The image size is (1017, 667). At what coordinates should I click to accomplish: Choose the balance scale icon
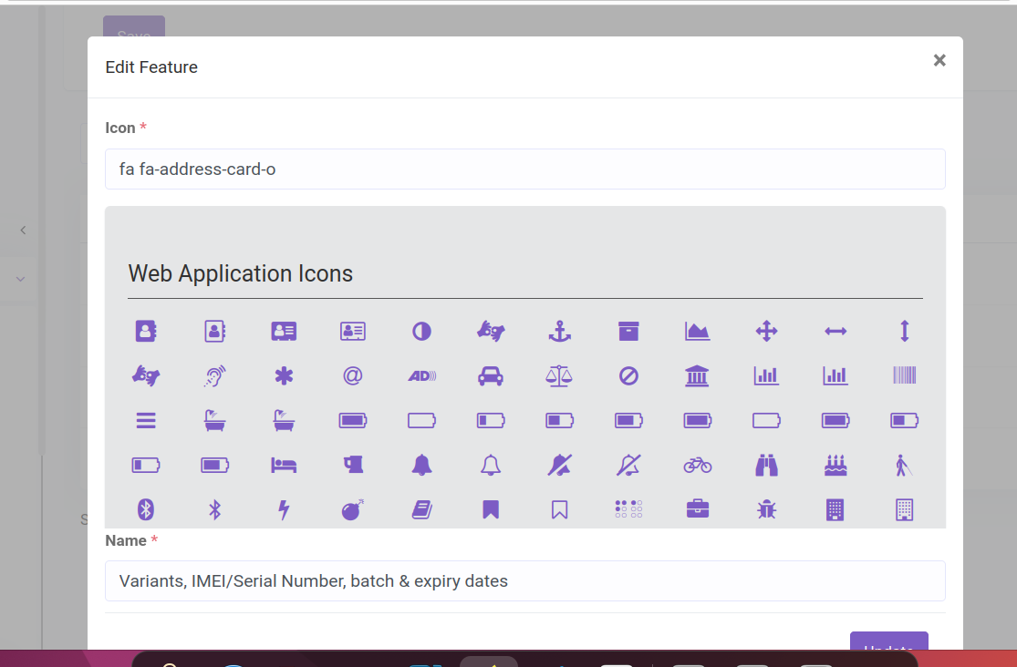(x=559, y=375)
